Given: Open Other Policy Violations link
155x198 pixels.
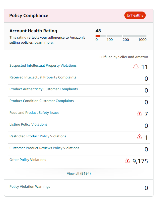Looking at the screenshot, I should (28, 160).
